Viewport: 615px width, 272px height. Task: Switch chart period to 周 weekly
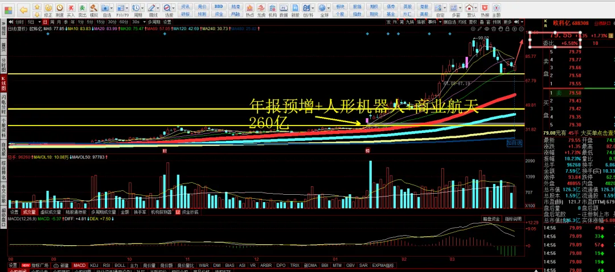(52, 22)
